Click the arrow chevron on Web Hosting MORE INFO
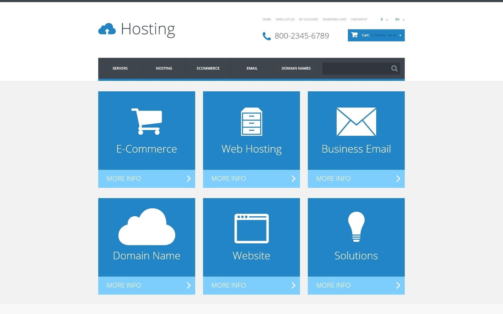503x314 pixels. tap(293, 179)
